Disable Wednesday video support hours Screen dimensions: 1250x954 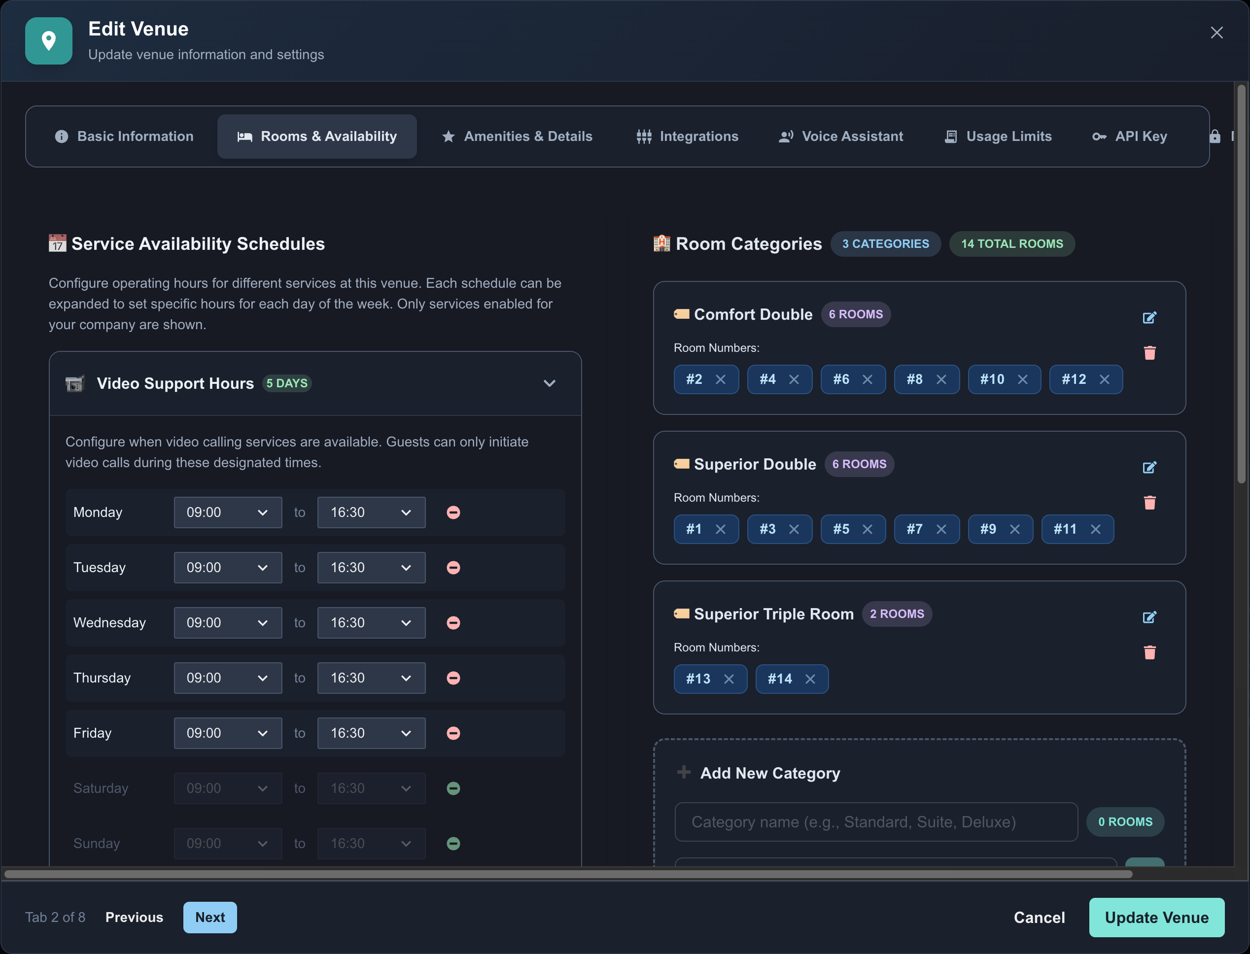pyautogui.click(x=453, y=623)
